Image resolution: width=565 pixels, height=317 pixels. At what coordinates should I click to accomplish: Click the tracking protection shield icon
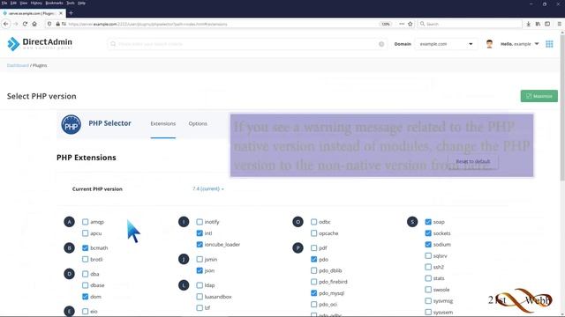coord(49,24)
